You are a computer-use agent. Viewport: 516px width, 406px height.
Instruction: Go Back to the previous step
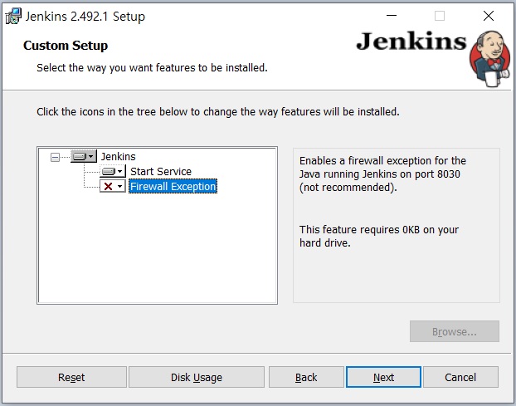pyautogui.click(x=306, y=377)
